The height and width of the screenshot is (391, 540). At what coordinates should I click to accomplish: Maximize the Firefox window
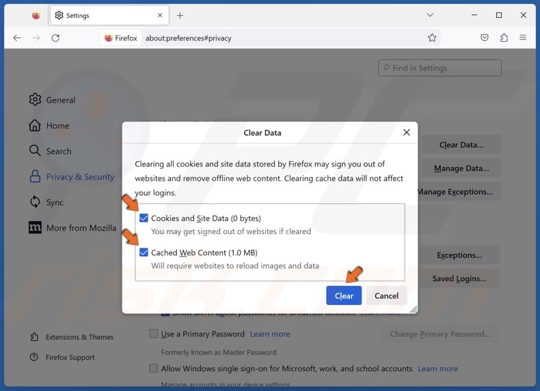499,15
